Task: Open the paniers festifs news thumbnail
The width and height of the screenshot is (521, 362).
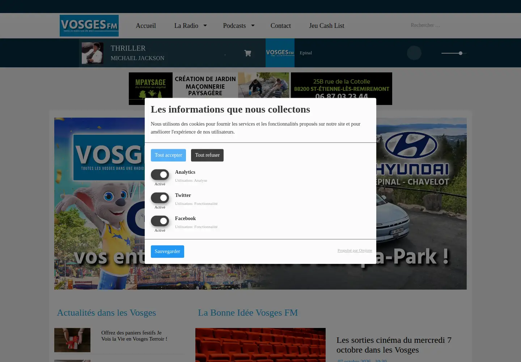Action: 72,340
